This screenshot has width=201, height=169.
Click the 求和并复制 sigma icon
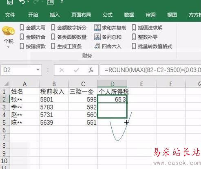tap(97, 28)
